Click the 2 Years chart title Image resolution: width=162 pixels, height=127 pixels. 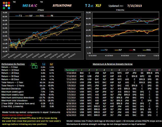(x=40, y=10)
